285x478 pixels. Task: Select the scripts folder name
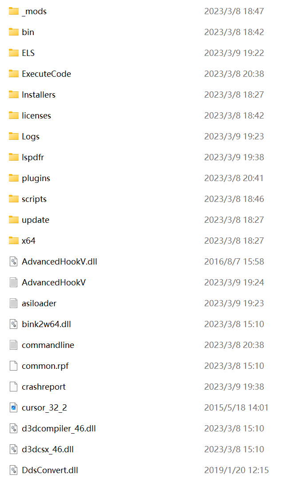point(34,199)
